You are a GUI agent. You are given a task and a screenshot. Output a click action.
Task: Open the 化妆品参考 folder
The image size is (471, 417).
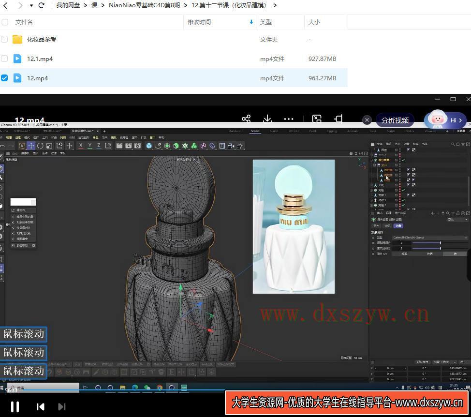(x=42, y=39)
